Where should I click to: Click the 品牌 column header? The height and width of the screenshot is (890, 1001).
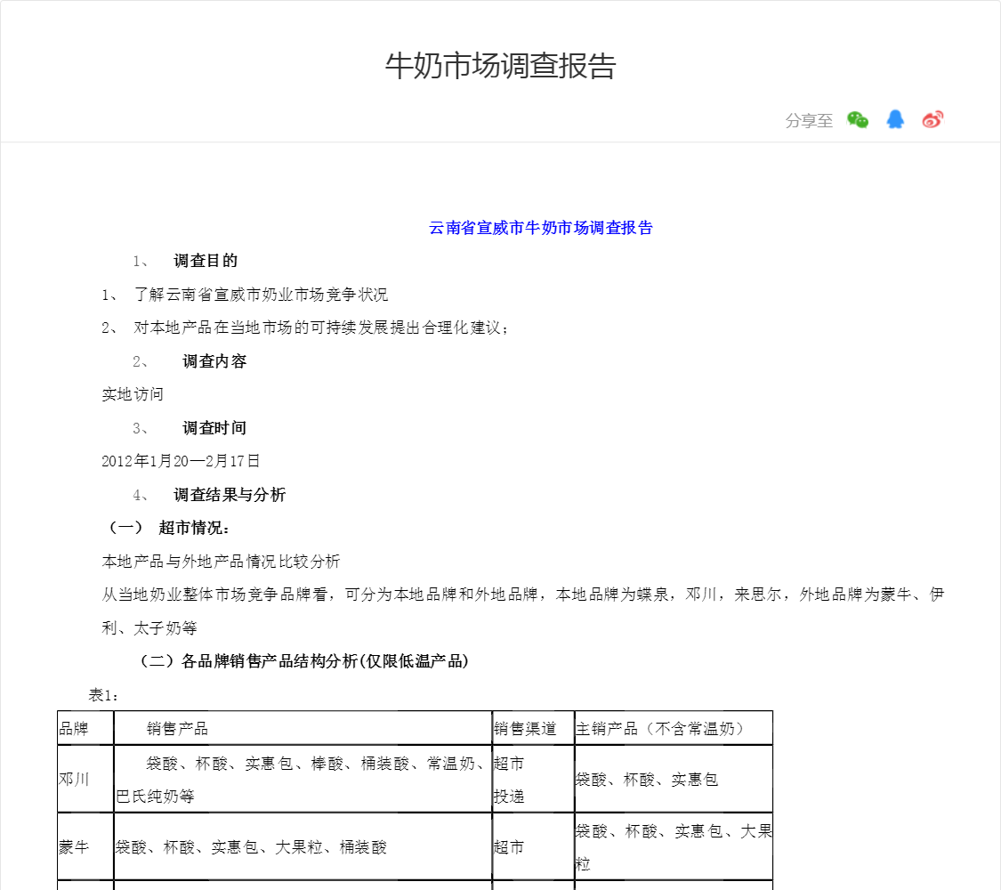tap(85, 728)
